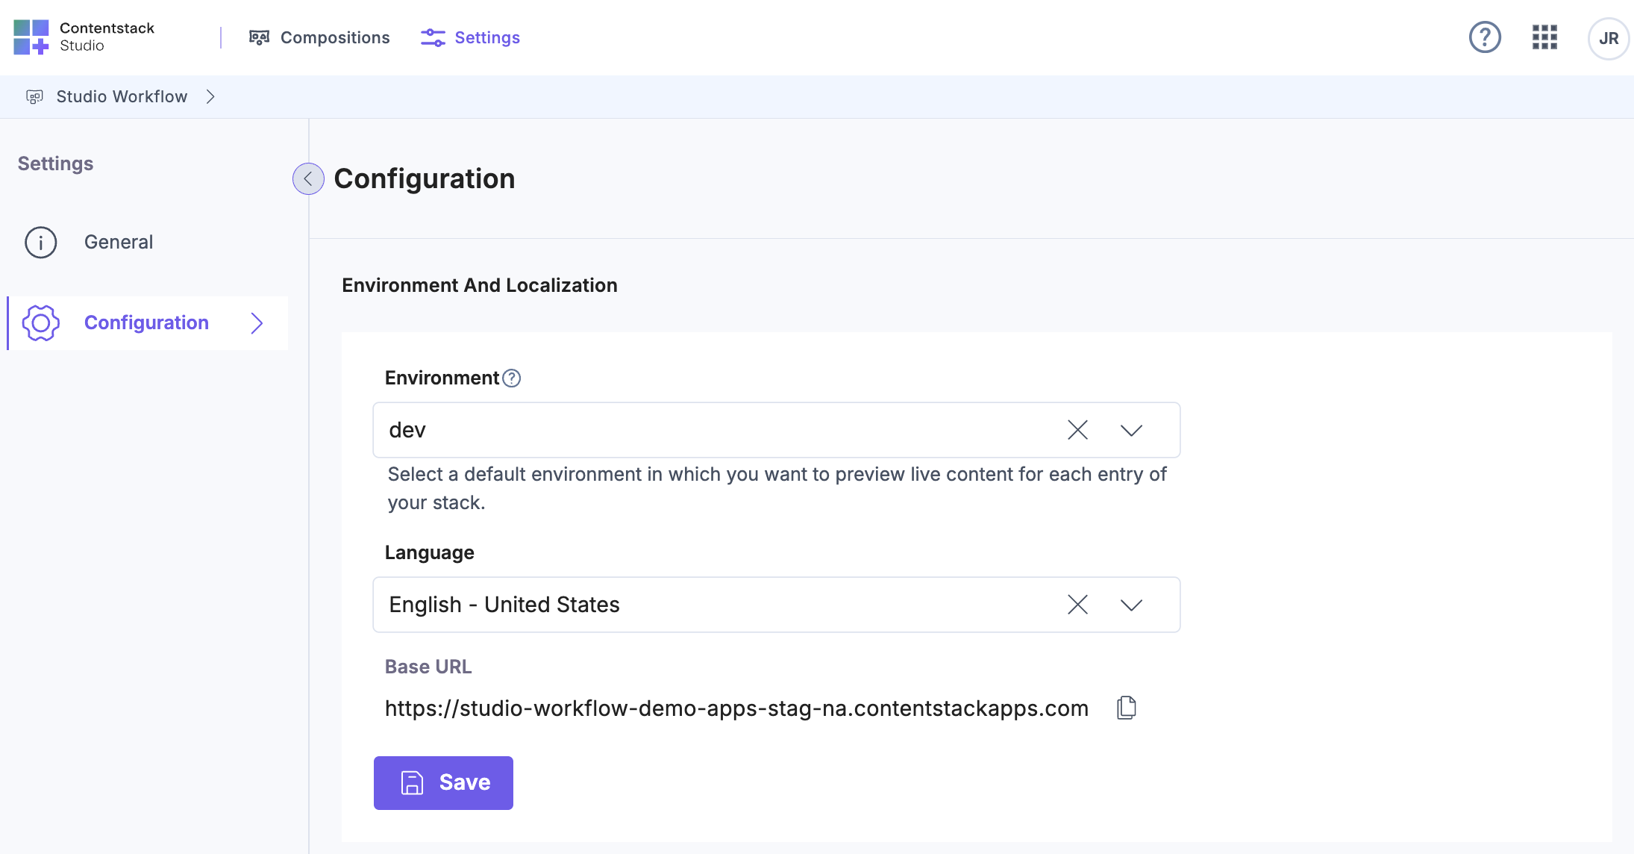Image resolution: width=1634 pixels, height=854 pixels.
Task: Save the configuration changes
Action: (x=442, y=782)
